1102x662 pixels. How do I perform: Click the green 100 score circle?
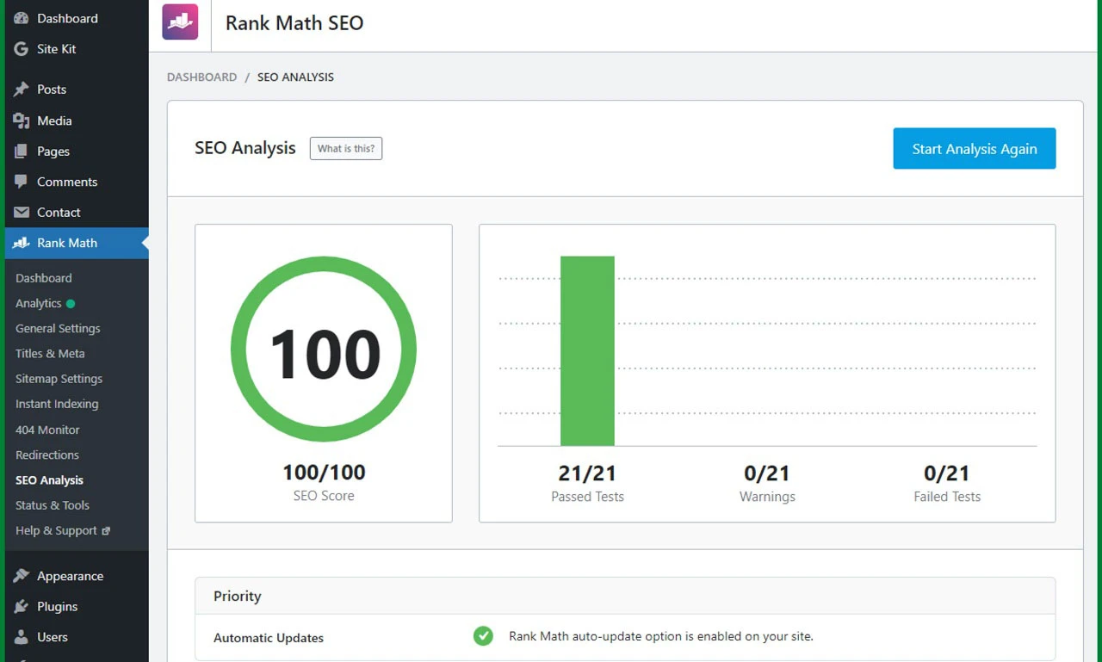coord(324,350)
